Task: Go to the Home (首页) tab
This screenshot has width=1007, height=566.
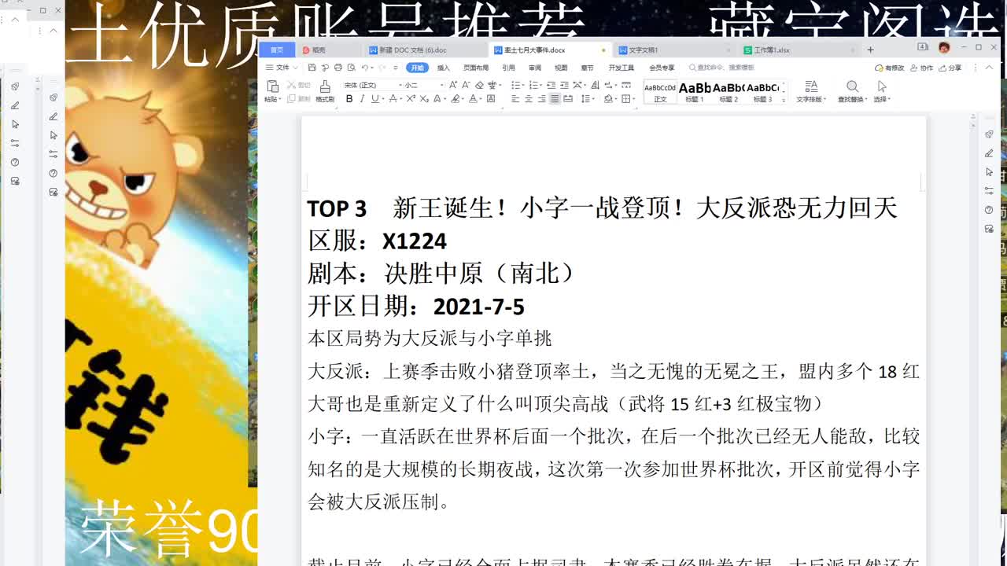Action: pyautogui.click(x=277, y=50)
